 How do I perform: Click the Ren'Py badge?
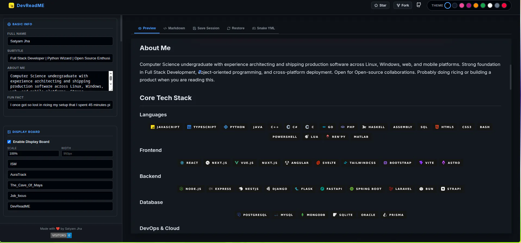tap(336, 137)
